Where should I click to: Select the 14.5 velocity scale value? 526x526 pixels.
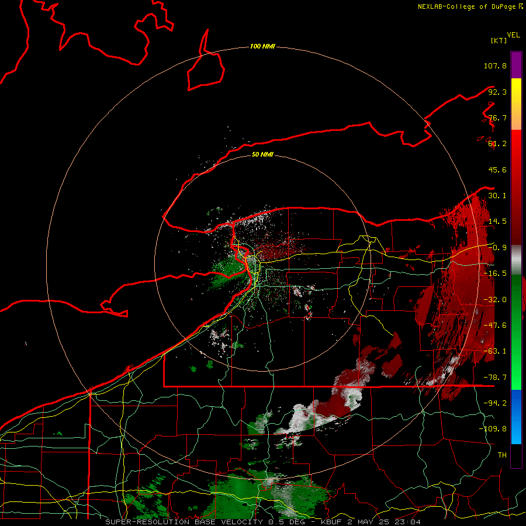tap(497, 222)
